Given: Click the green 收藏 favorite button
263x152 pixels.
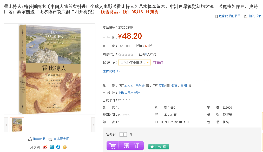Looking at the screenshot, I should tap(159, 147).
